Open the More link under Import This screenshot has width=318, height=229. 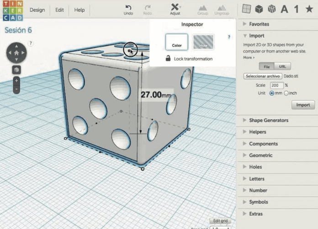pyautogui.click(x=249, y=58)
